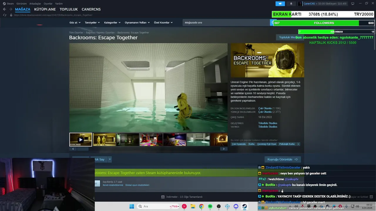
Task: Reload the Steam store page
Action: pyautogui.click(x=5, y=15)
